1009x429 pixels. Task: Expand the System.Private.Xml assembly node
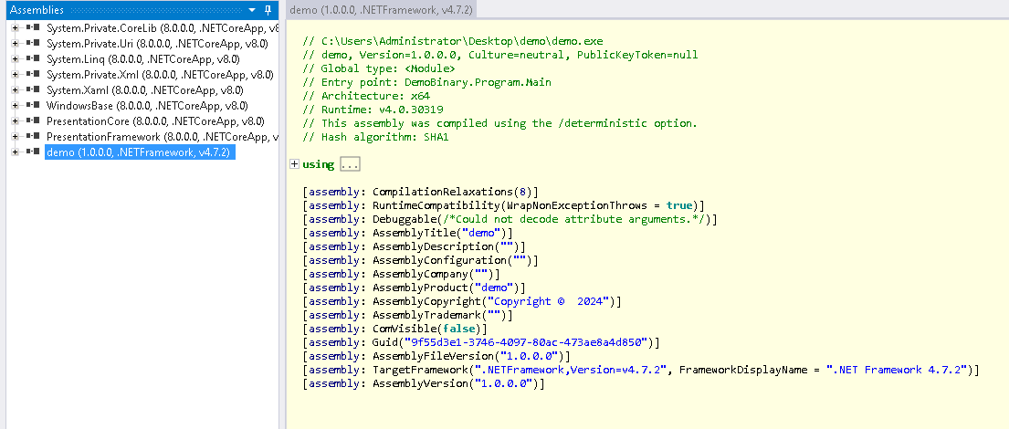click(x=16, y=74)
